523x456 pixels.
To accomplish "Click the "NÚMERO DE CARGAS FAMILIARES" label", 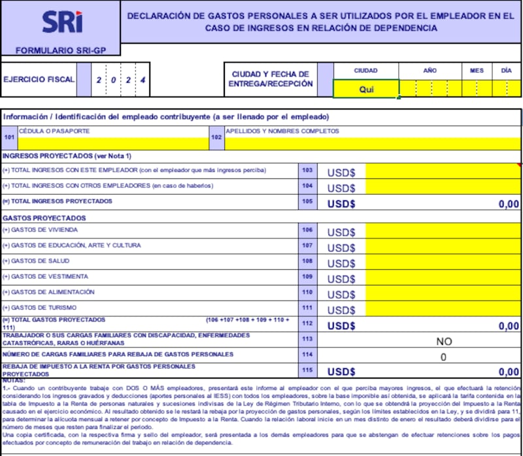I will (x=118, y=354).
